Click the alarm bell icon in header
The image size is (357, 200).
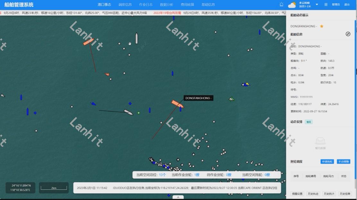(282, 4)
